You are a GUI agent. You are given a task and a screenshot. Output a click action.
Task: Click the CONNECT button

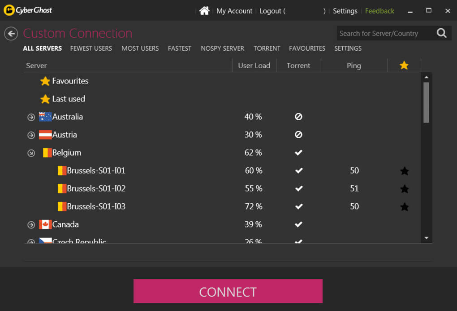228,291
